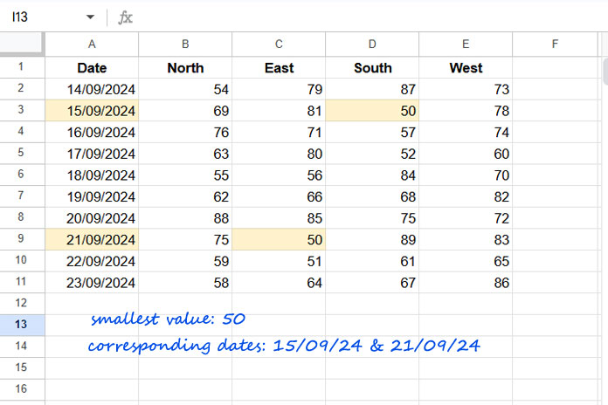
Task: Click the East header cell
Action: tap(279, 68)
